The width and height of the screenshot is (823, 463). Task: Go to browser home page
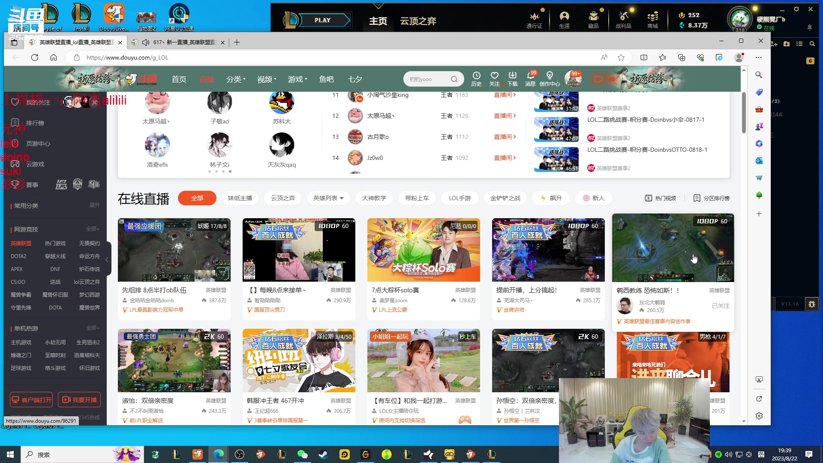click(54, 57)
